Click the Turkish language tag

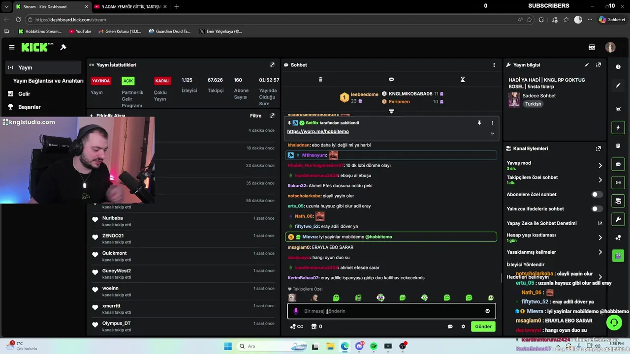(533, 104)
